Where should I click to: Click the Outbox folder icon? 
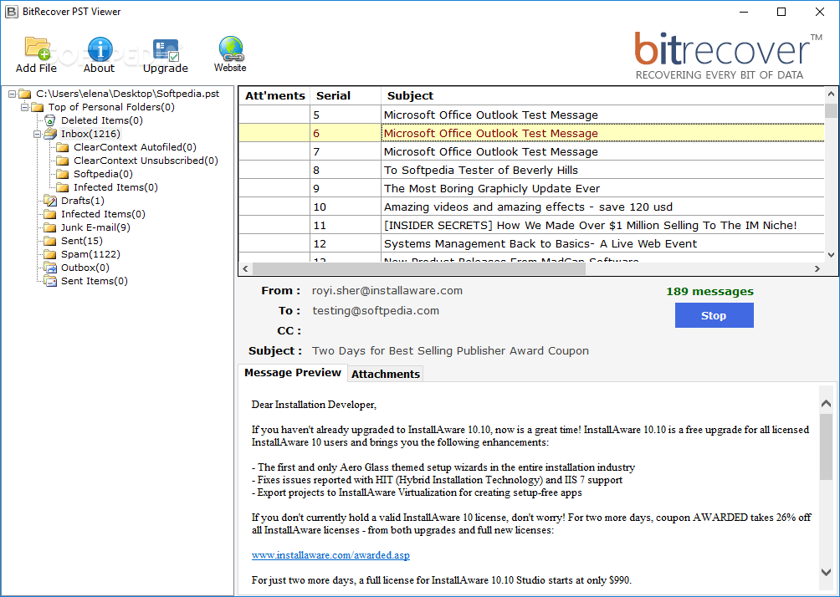point(50,268)
